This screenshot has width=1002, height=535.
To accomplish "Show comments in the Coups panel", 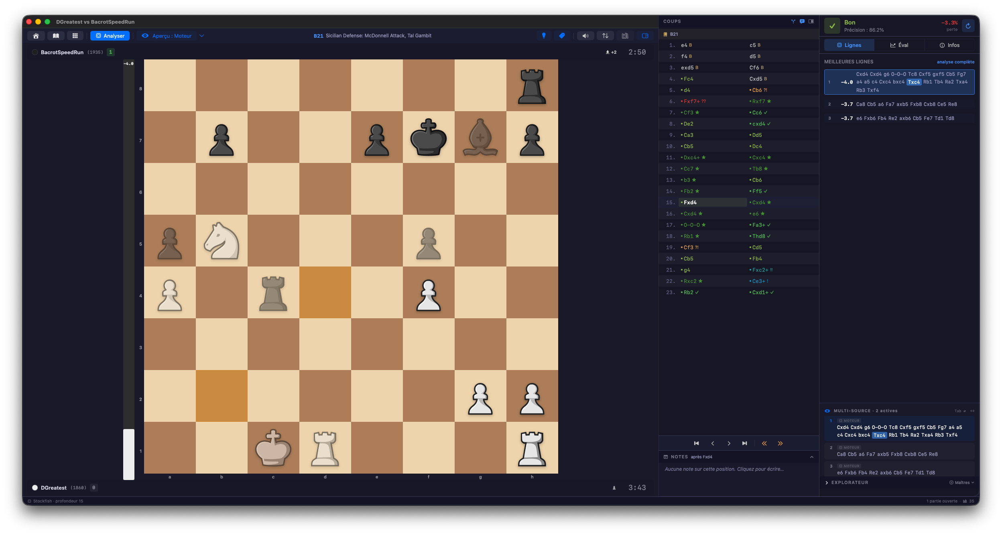I will click(802, 22).
